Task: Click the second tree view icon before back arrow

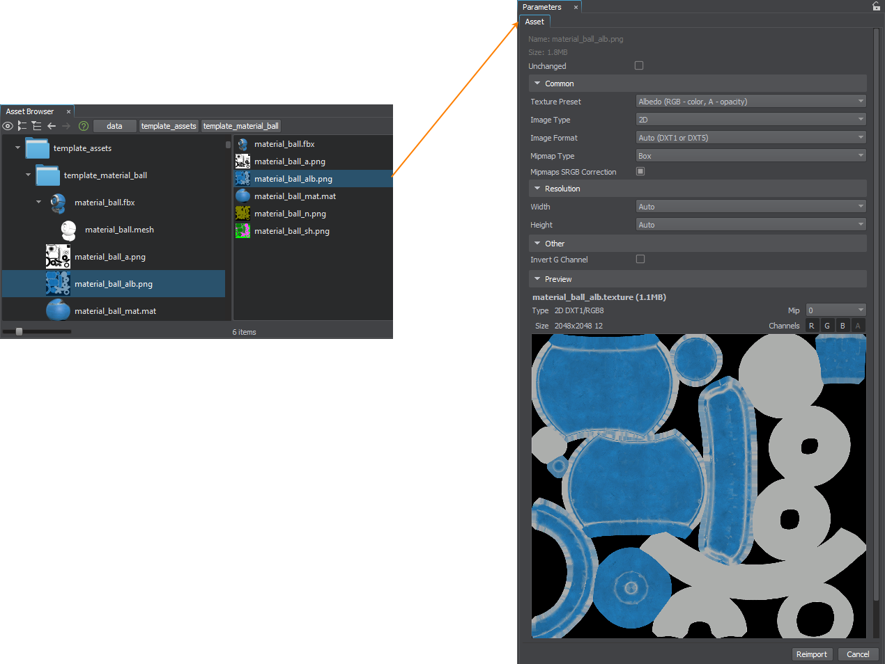Action: (37, 126)
